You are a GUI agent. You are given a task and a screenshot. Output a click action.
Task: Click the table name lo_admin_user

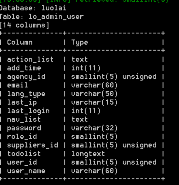(x=56, y=17)
